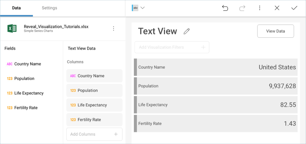Click the Excel file icon
Image resolution: width=306 pixels, height=144 pixels.
pos(12,28)
